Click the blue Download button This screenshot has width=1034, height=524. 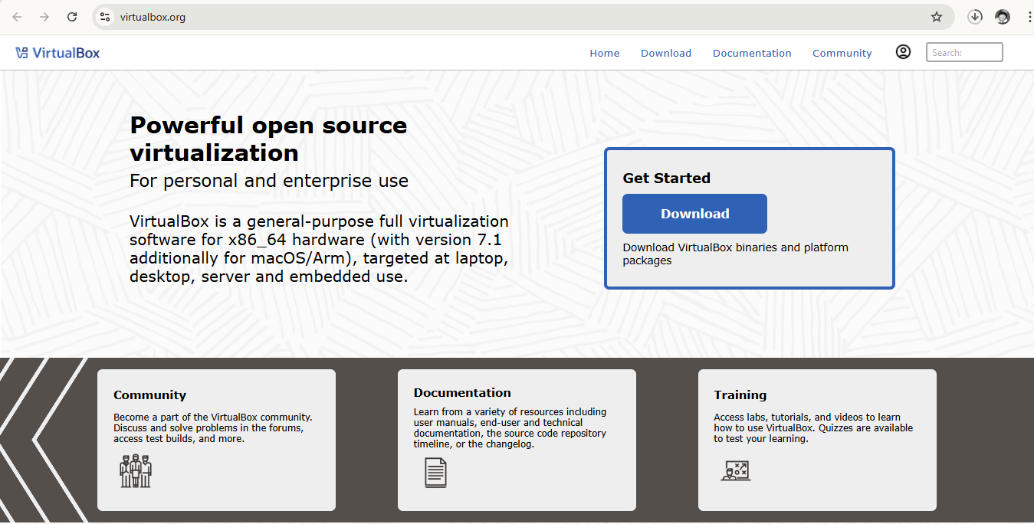(x=694, y=213)
